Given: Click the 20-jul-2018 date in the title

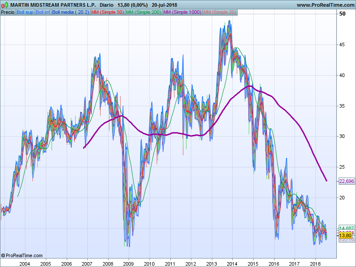Looking at the screenshot, I should tap(164, 5).
